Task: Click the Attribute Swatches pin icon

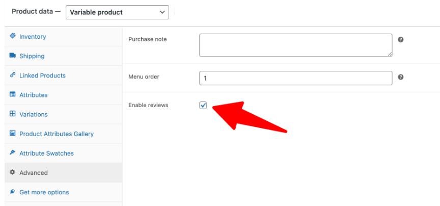Action: 13,153
